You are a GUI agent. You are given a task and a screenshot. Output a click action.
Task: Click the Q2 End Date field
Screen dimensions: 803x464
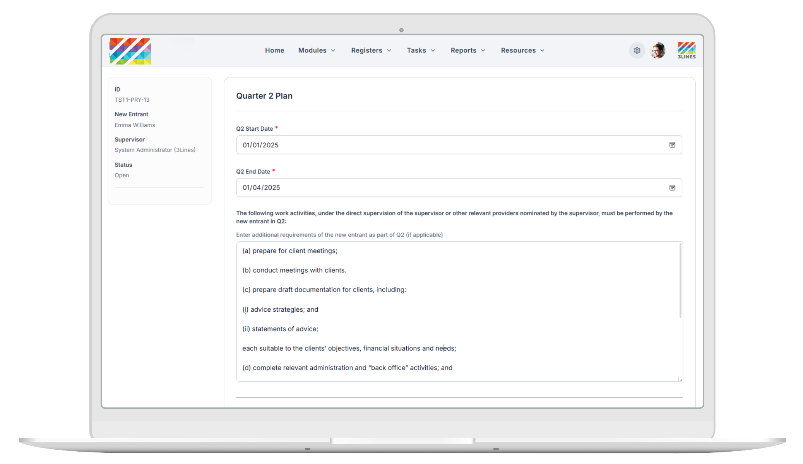(x=445, y=188)
